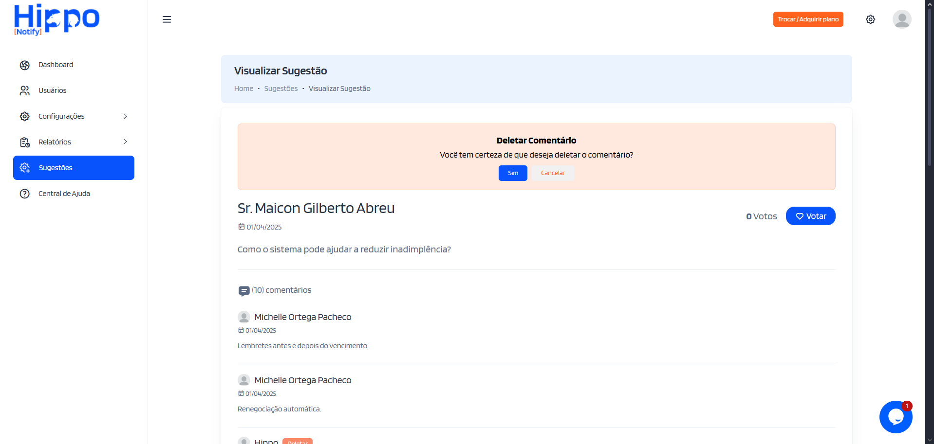
Task: Click the hamburger menu icon
Action: click(x=167, y=19)
